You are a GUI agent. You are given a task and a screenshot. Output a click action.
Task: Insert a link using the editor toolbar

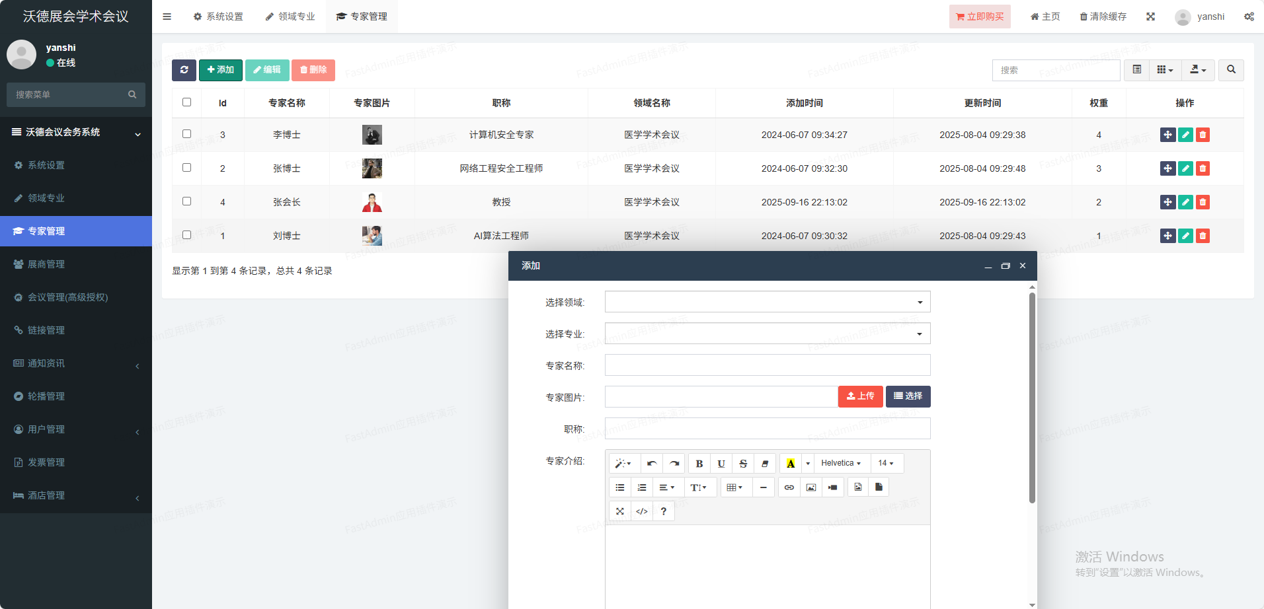coord(789,487)
